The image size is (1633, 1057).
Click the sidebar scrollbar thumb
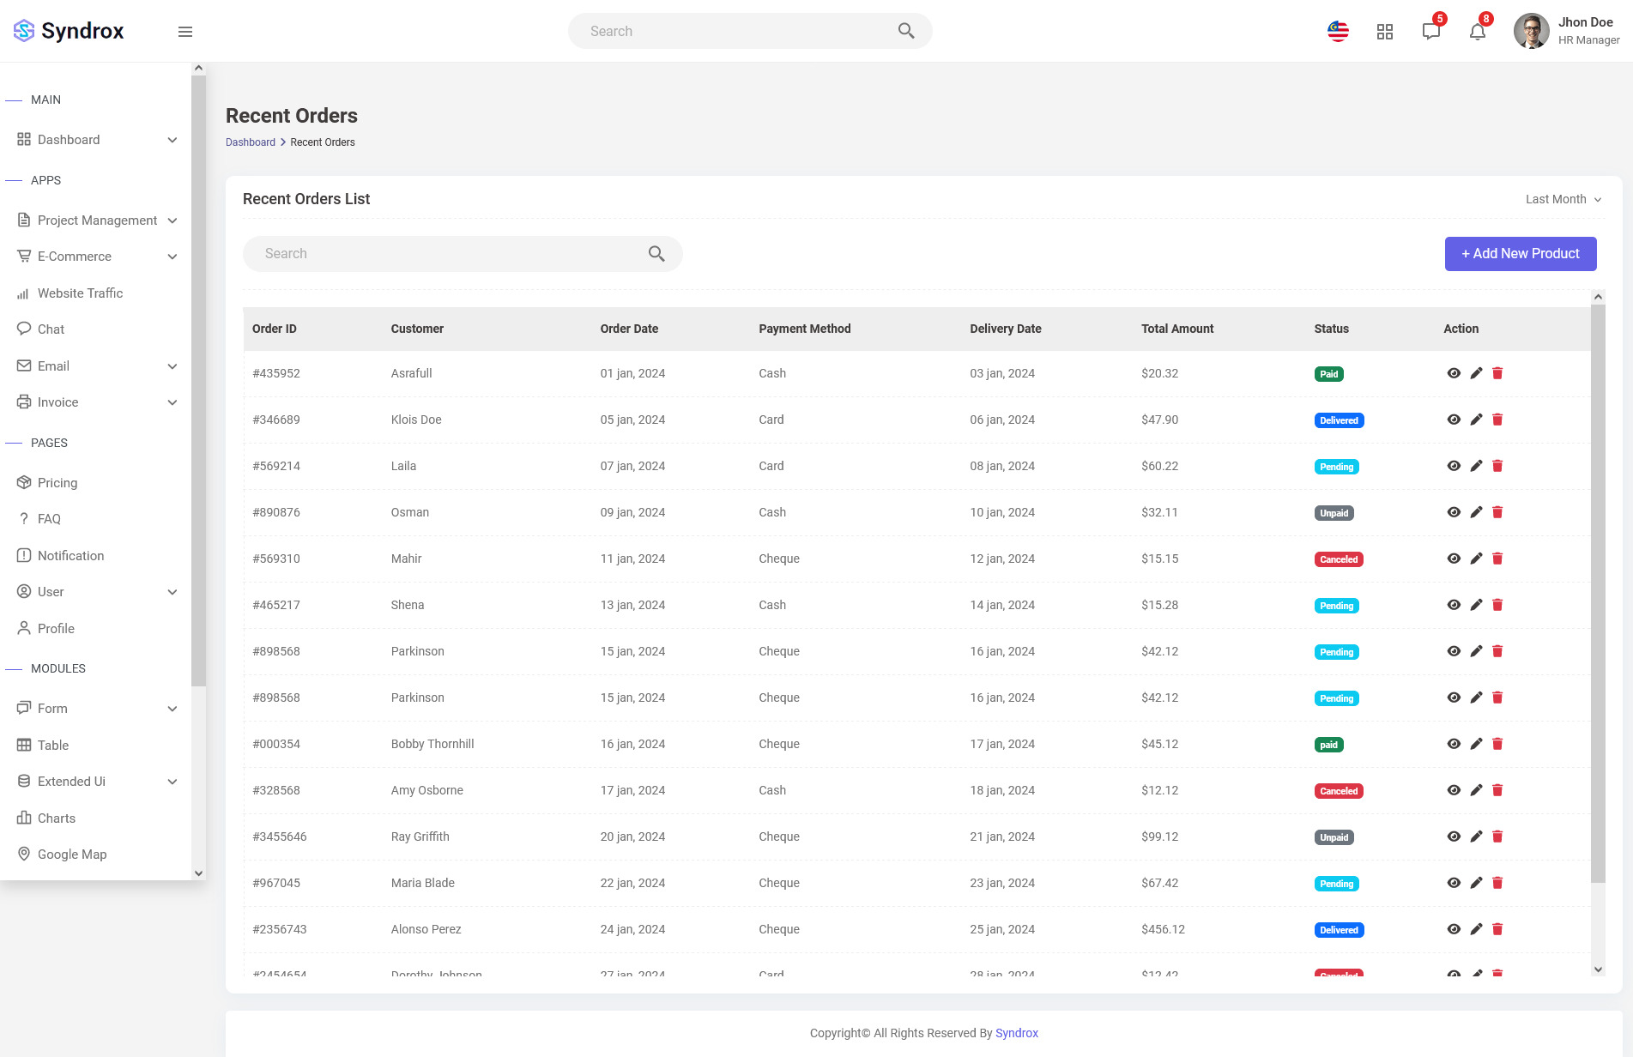coord(198,381)
